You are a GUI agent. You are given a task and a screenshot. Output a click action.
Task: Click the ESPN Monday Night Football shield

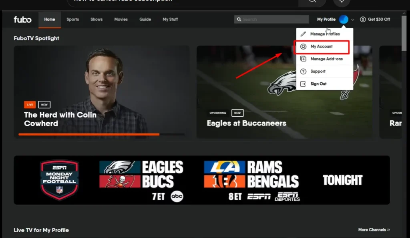(60, 180)
